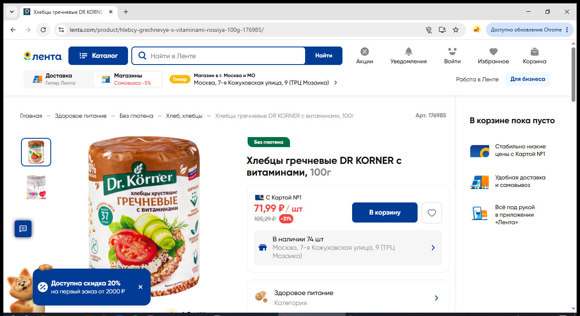Close the 20% discount popup

click(x=140, y=287)
